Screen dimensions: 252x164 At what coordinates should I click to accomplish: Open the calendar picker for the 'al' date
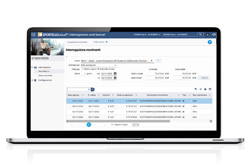115,78
